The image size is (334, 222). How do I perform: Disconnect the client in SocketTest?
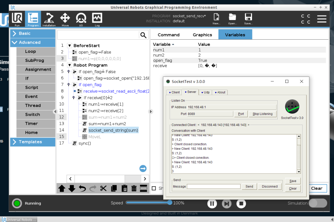pyautogui.click(x=270, y=187)
